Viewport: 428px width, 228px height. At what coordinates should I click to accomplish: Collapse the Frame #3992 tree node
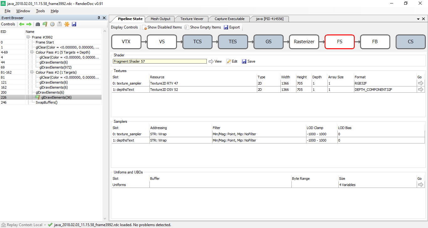28,37
